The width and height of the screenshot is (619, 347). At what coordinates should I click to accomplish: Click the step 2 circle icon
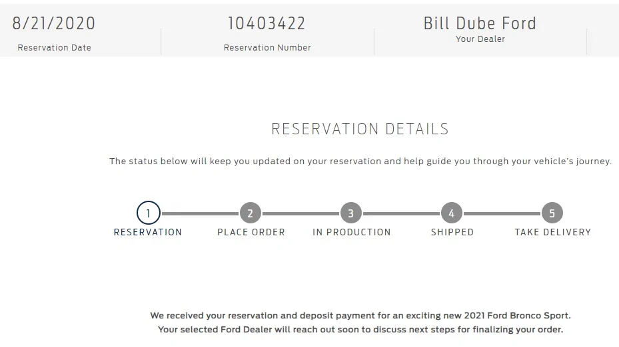[x=251, y=213]
